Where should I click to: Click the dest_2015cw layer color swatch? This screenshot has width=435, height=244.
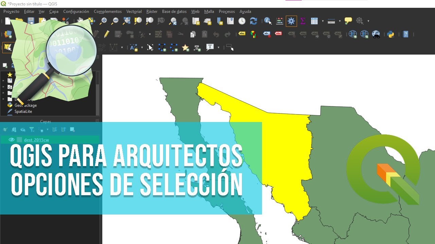(x=19, y=140)
